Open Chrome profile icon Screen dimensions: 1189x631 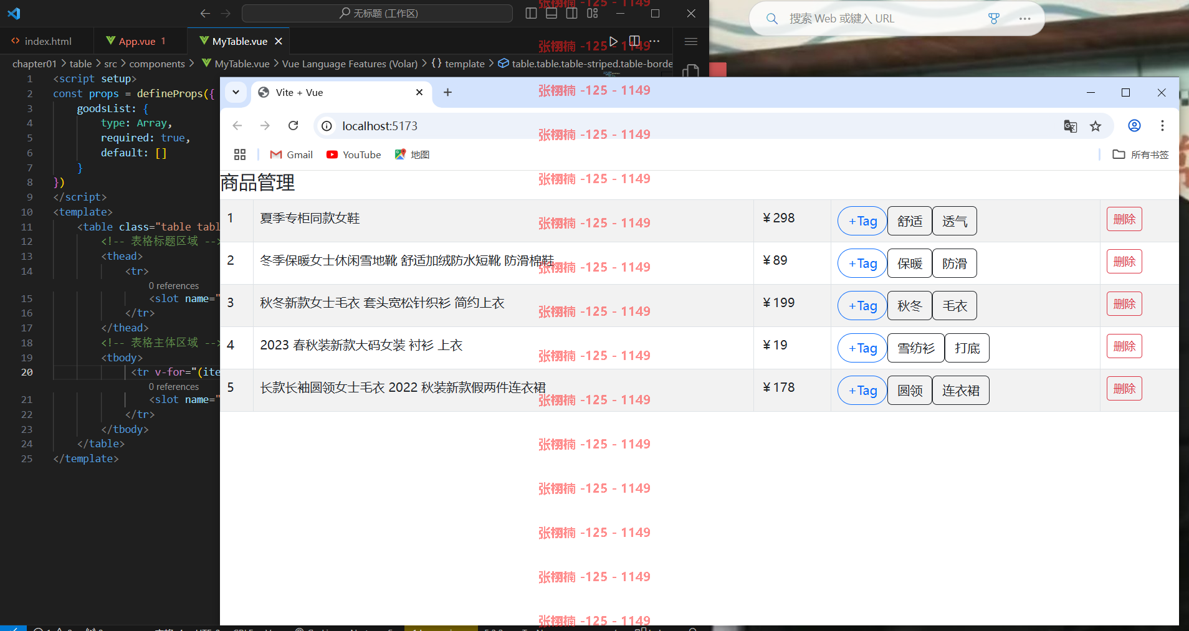tap(1134, 126)
